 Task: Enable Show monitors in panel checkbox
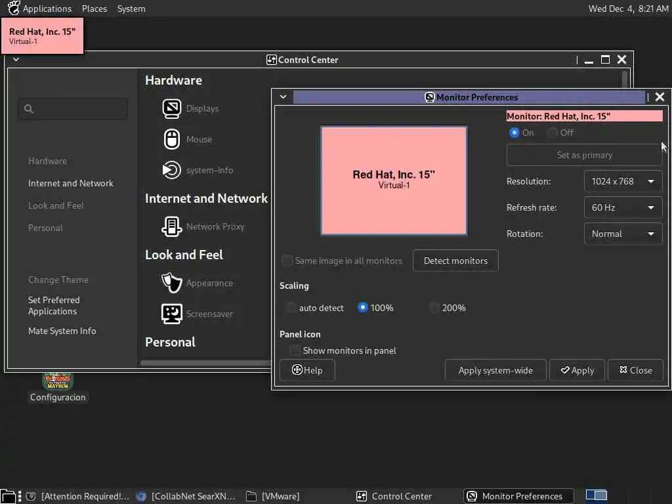295,350
